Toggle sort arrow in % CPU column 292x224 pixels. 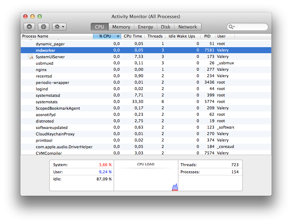click(118, 36)
